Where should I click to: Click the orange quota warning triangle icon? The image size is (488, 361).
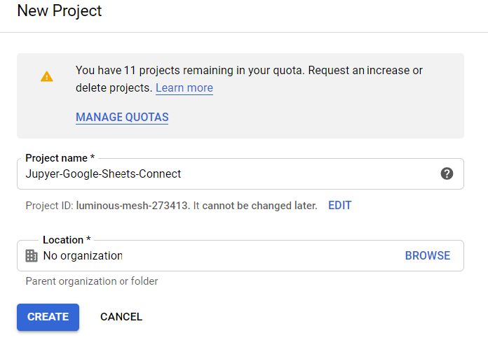[47, 76]
